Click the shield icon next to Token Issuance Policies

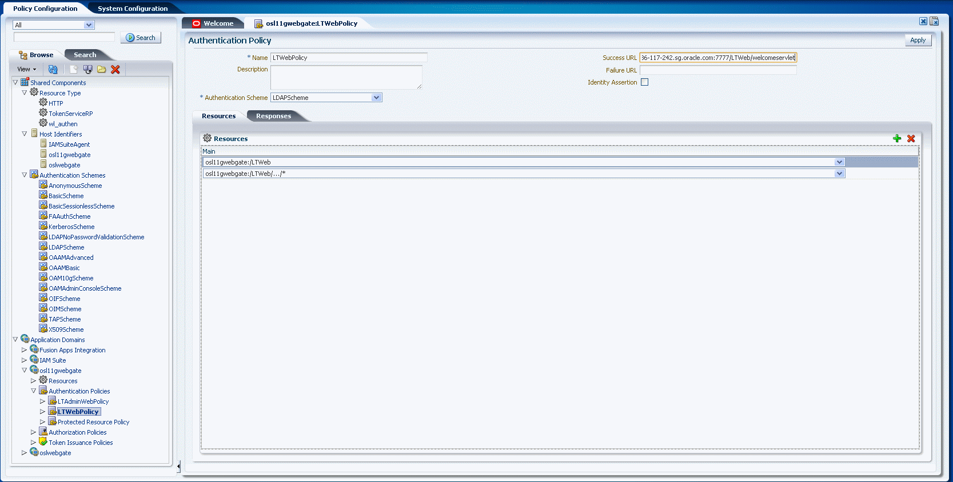[x=43, y=441]
